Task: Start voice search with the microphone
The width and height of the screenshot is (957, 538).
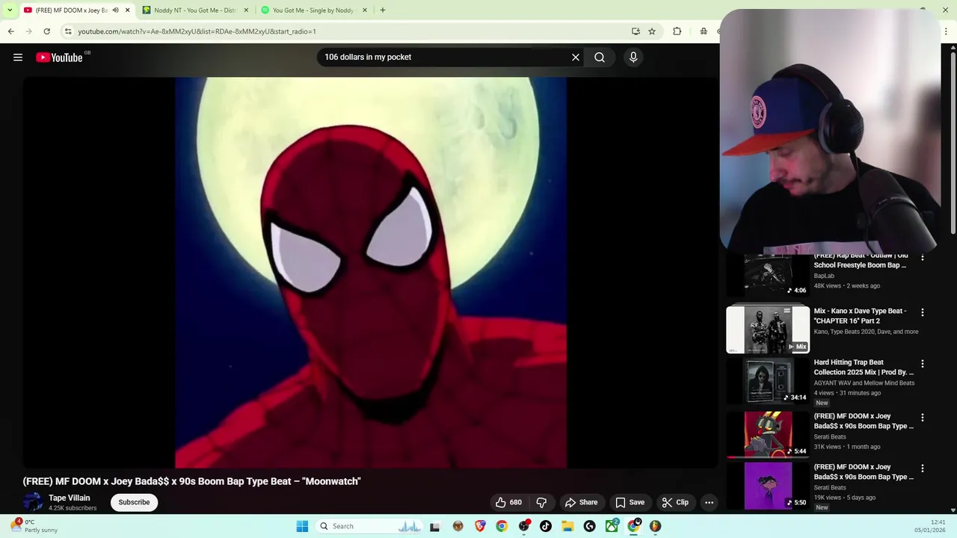Action: pyautogui.click(x=633, y=57)
